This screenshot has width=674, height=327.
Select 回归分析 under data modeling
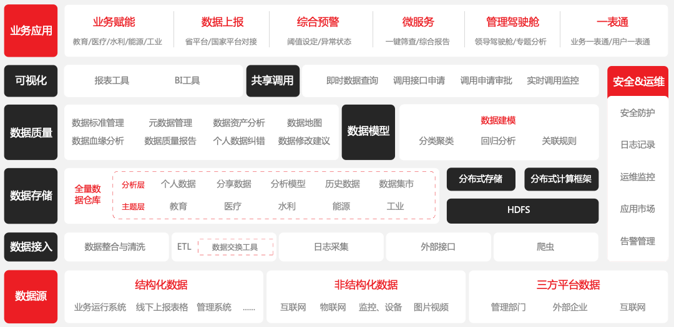click(498, 141)
